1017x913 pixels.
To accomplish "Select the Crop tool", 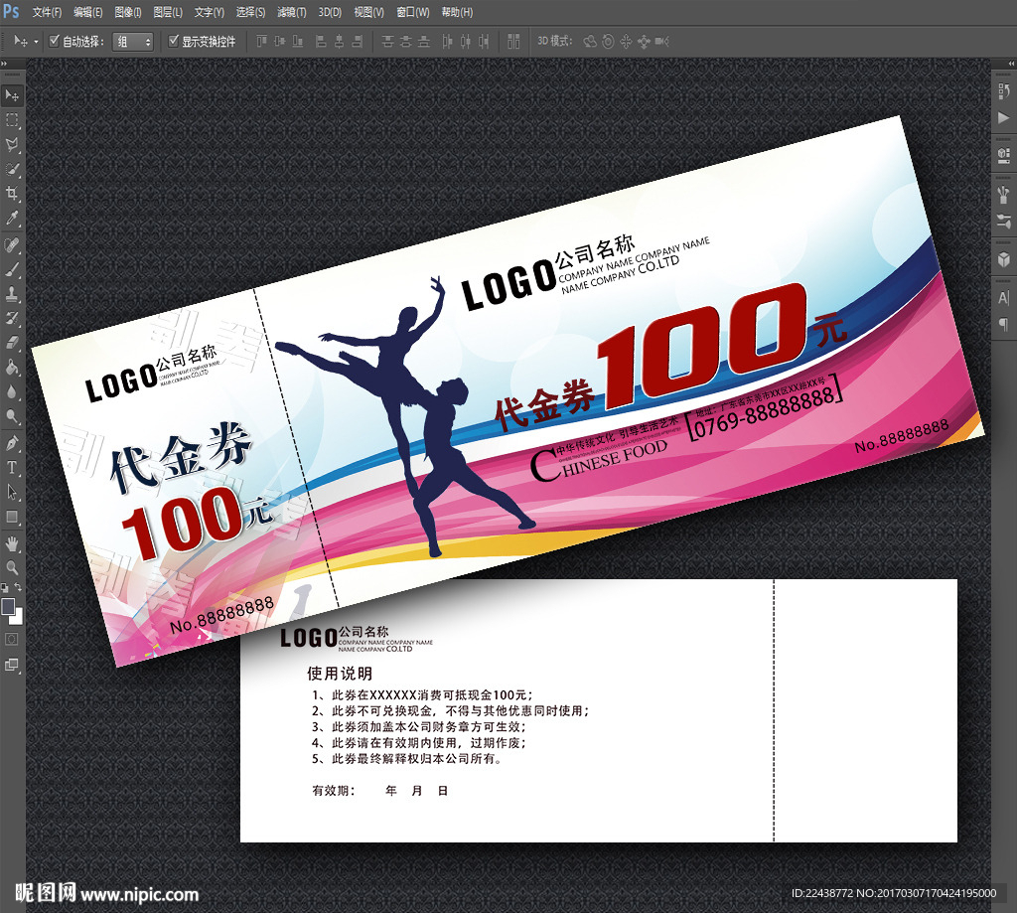I will tap(12, 194).
